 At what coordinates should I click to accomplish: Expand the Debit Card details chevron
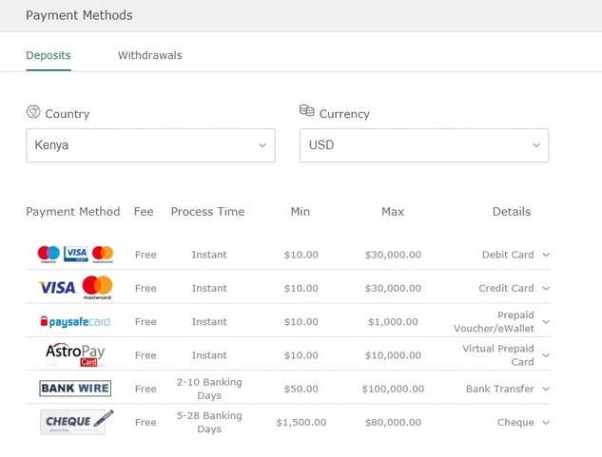point(546,255)
